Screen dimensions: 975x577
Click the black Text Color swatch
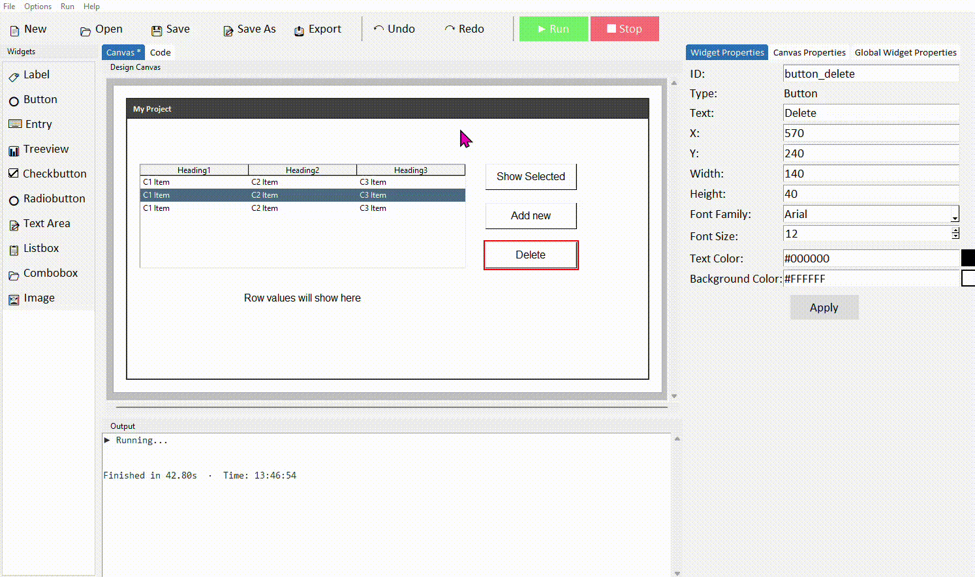(x=968, y=257)
